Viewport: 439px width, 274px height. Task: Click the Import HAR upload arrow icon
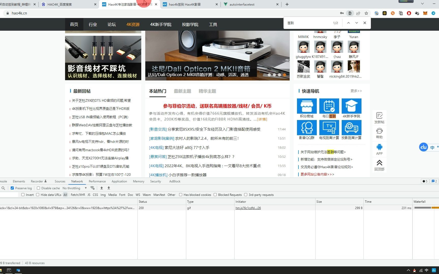tap(102, 188)
